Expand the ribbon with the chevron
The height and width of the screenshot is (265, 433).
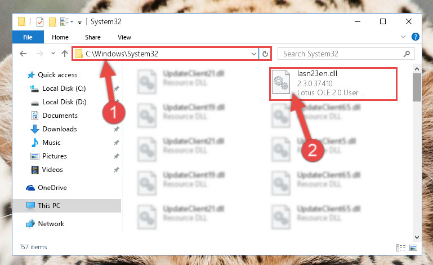(x=403, y=37)
